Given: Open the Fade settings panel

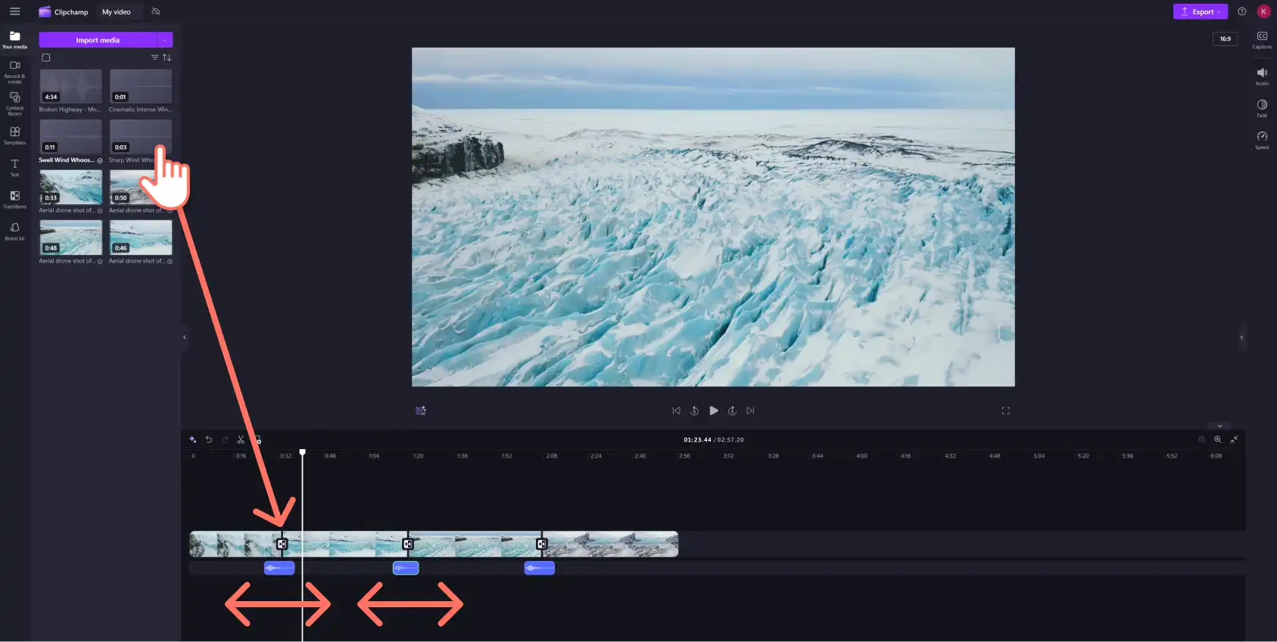Looking at the screenshot, I should (1262, 108).
